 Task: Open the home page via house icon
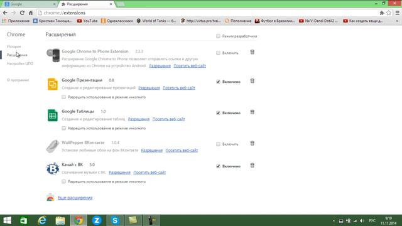[31, 13]
